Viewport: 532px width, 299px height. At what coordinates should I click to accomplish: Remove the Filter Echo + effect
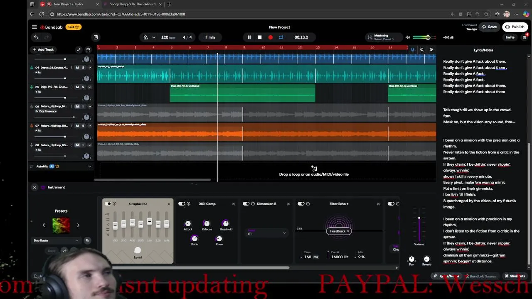pos(378,204)
